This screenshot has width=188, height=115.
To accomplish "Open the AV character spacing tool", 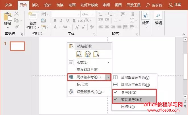I will pyautogui.click(x=86, y=20).
